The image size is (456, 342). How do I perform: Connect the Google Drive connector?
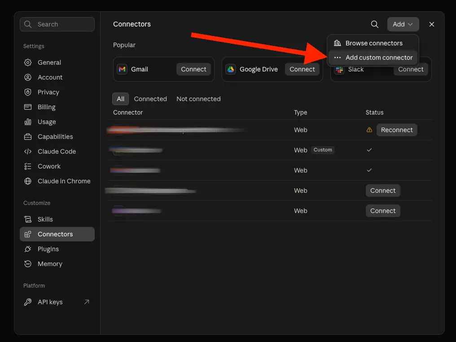click(302, 69)
